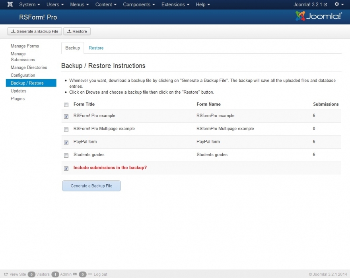Go to Manage Submissions in sidebar
Screen dimensions: 350x278
tap(23, 57)
